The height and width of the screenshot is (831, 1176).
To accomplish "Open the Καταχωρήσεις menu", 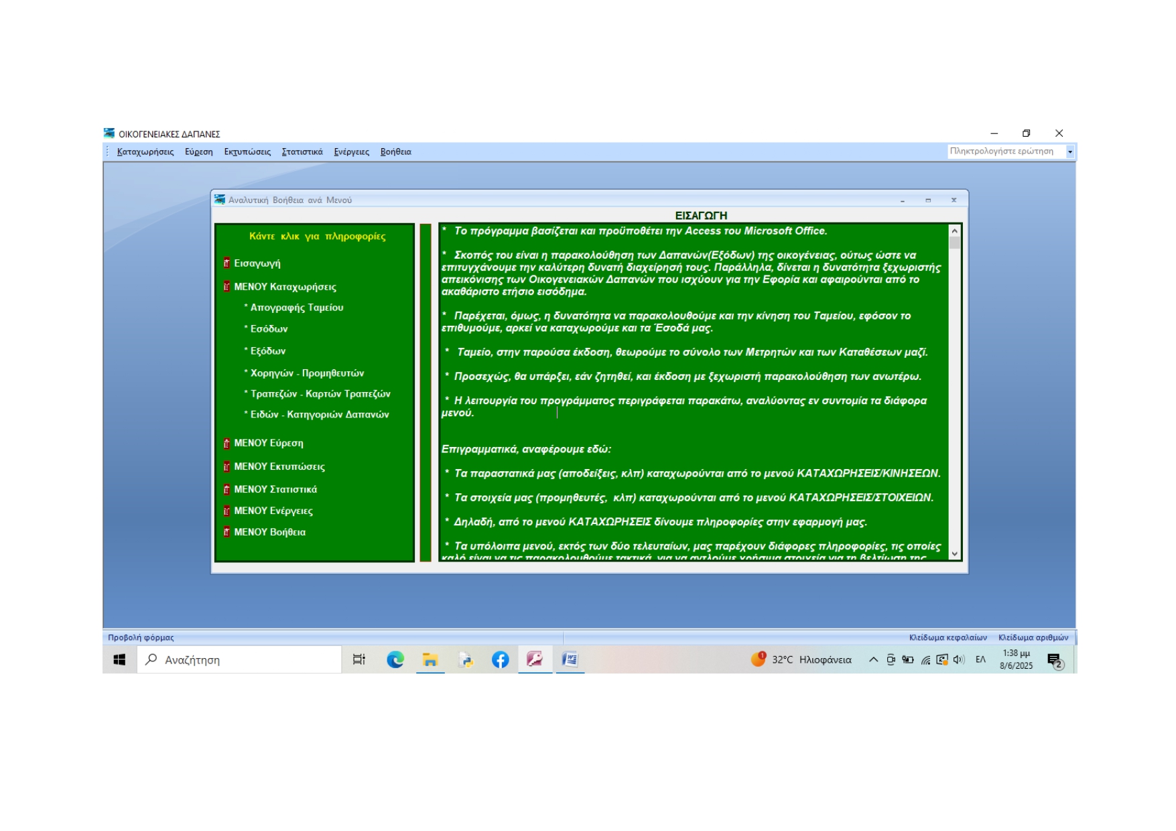I will click(145, 152).
